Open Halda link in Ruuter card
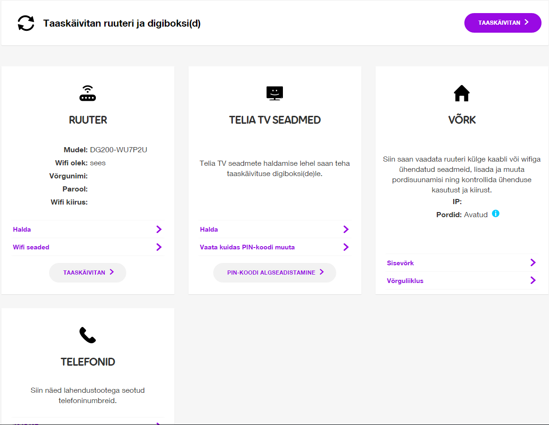 (87, 229)
